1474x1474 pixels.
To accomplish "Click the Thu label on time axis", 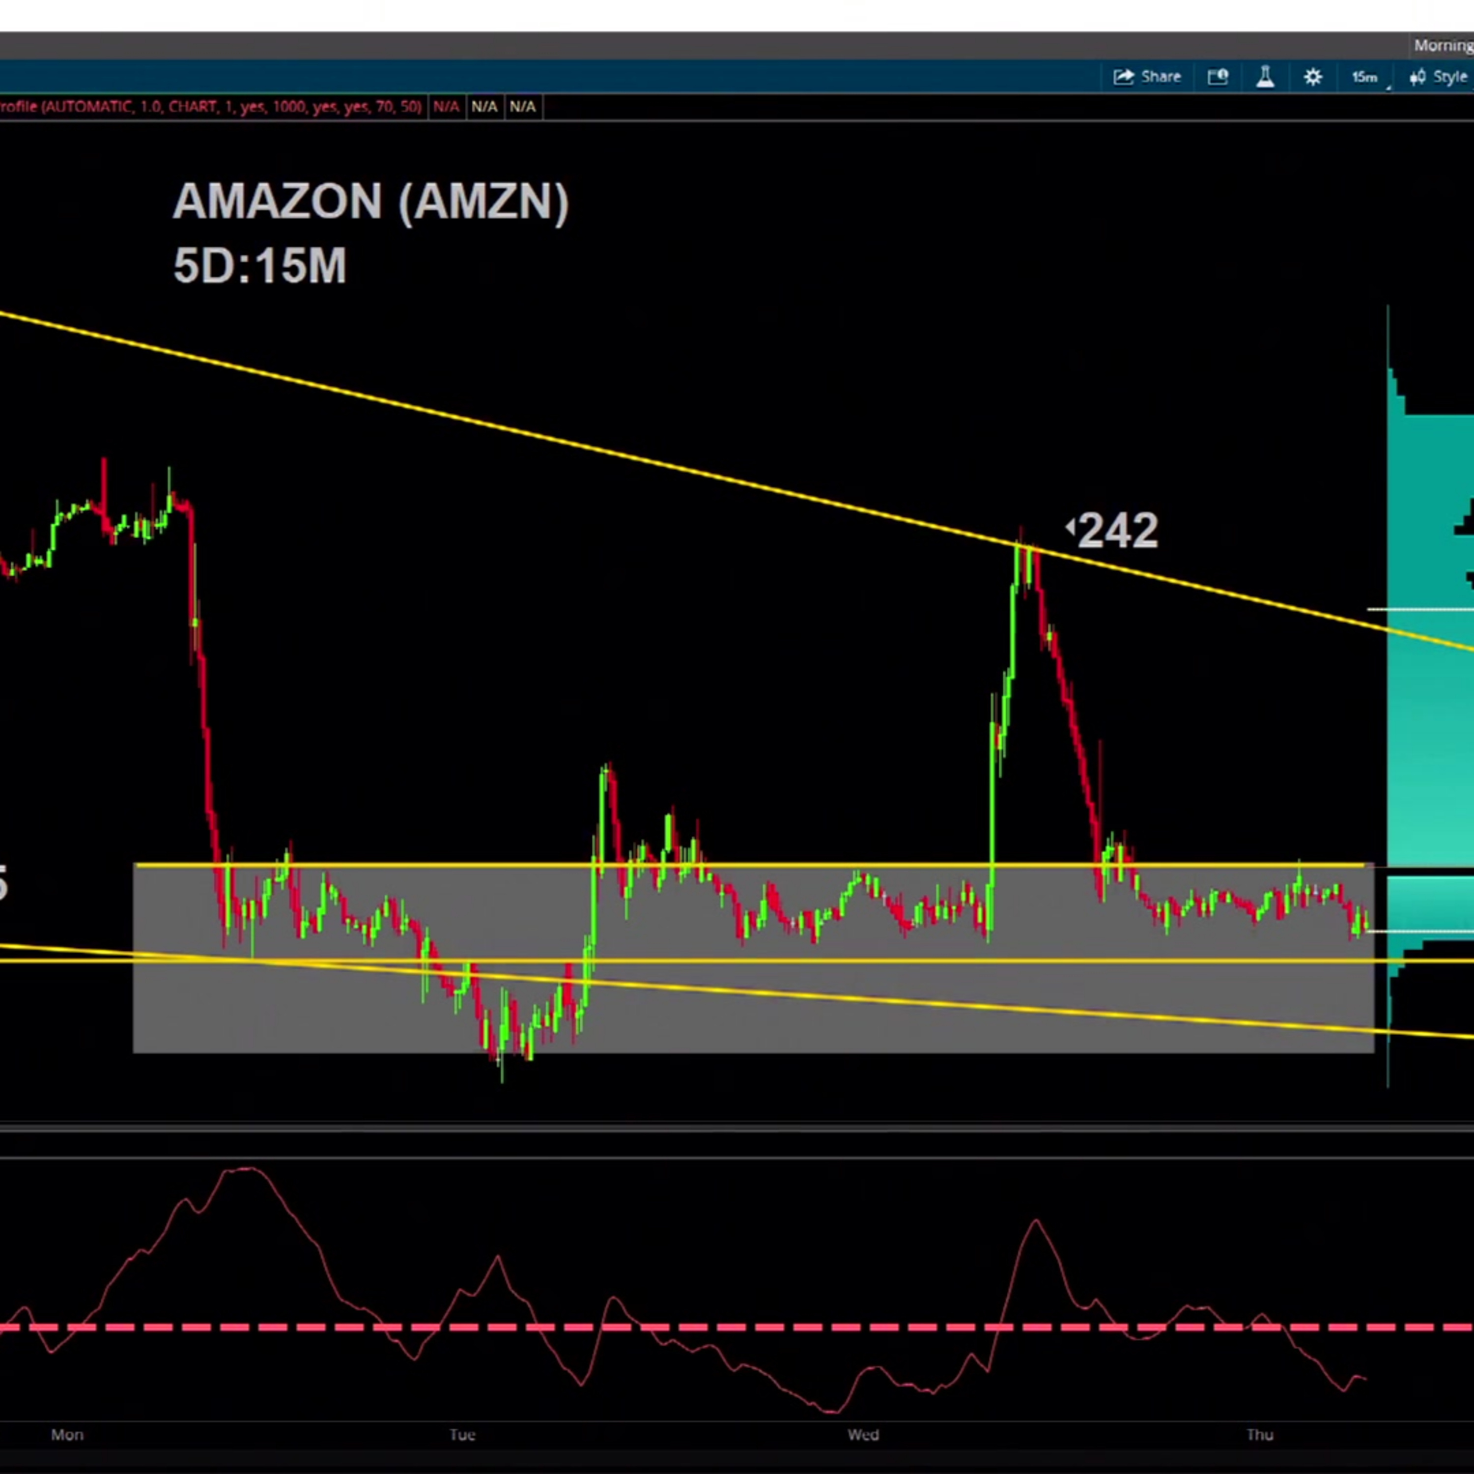I will tap(1260, 1434).
